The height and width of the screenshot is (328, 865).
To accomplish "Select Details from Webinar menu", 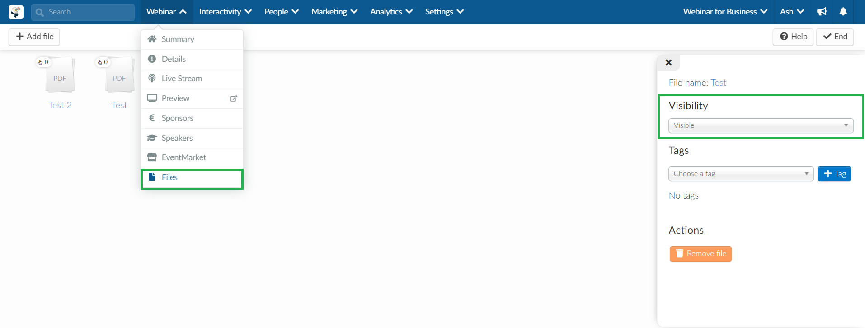I will pyautogui.click(x=192, y=59).
